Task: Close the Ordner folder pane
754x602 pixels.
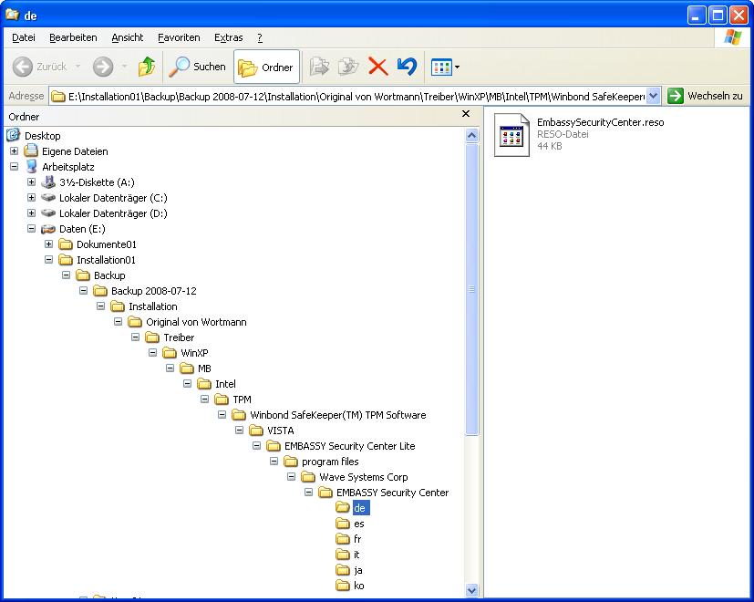Action: 466,114
